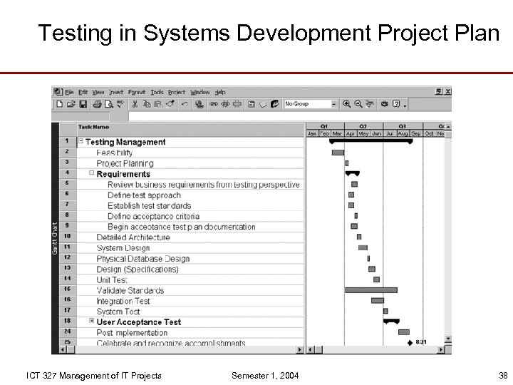Image resolution: width=513 pixels, height=385 pixels.
Task: Click the Zoom Out magnifier icon
Action: point(358,104)
